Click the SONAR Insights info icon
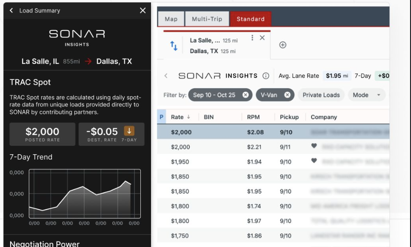This screenshot has width=411, height=247. pos(266,76)
